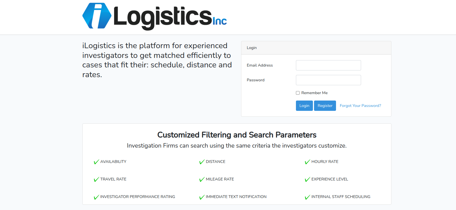The width and height of the screenshot is (456, 210).
Task: Click the green checkmark beside HOURLY RATE
Action: [307, 162]
